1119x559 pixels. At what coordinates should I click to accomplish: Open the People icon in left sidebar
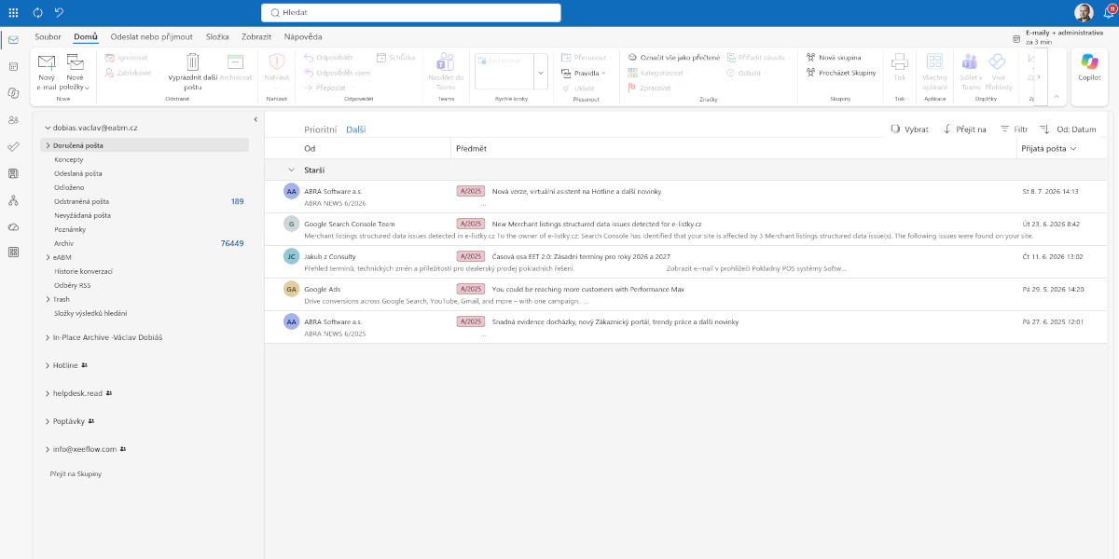(x=13, y=120)
